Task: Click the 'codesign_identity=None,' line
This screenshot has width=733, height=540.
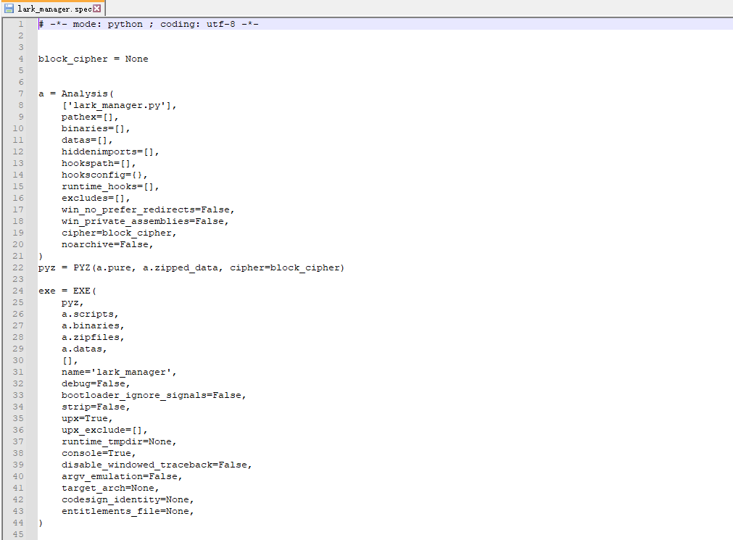Action: pyautogui.click(x=128, y=499)
